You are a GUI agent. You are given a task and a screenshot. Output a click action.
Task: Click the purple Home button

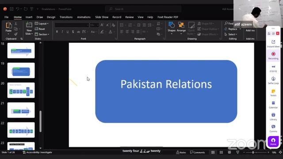coord(273,141)
